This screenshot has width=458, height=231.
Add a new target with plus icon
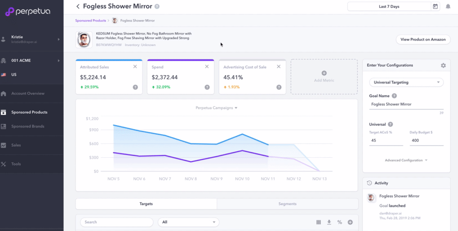click(350, 222)
